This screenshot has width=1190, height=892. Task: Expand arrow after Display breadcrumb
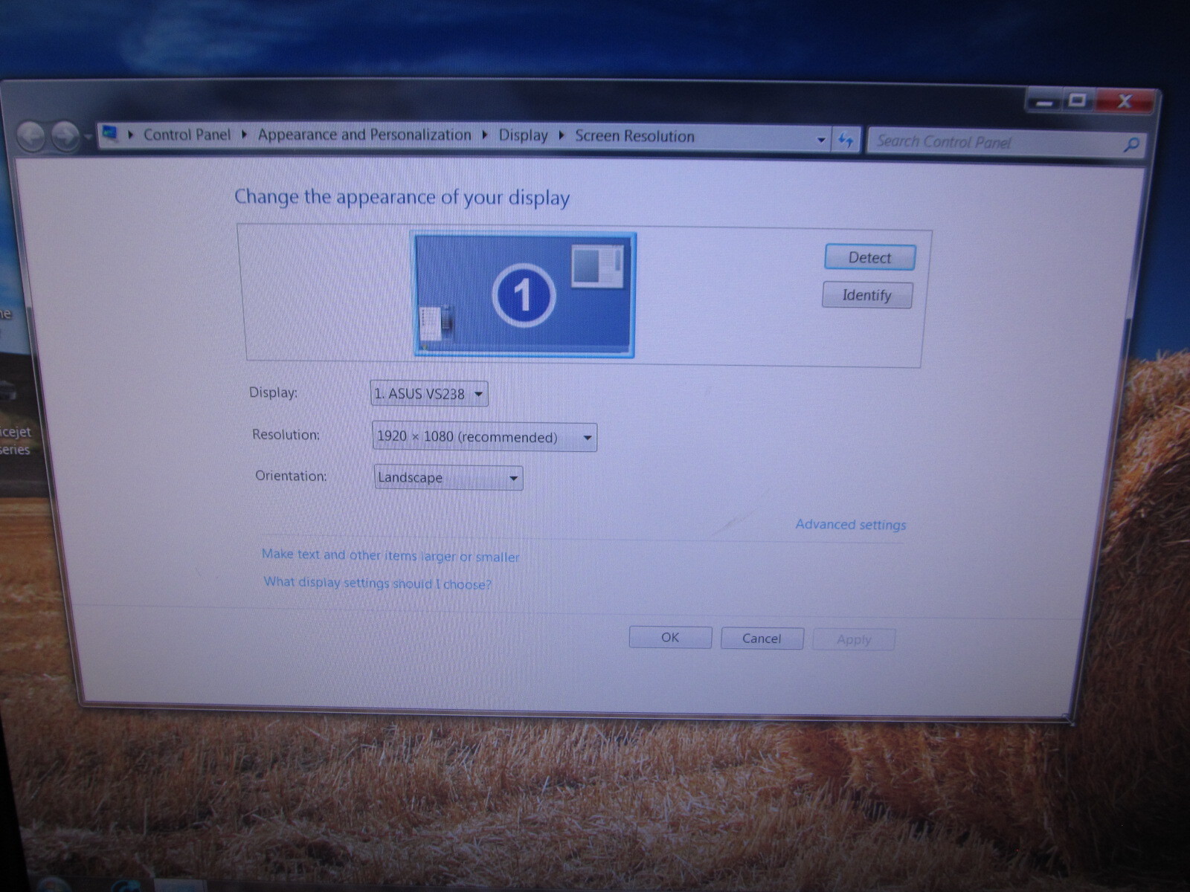(x=562, y=136)
